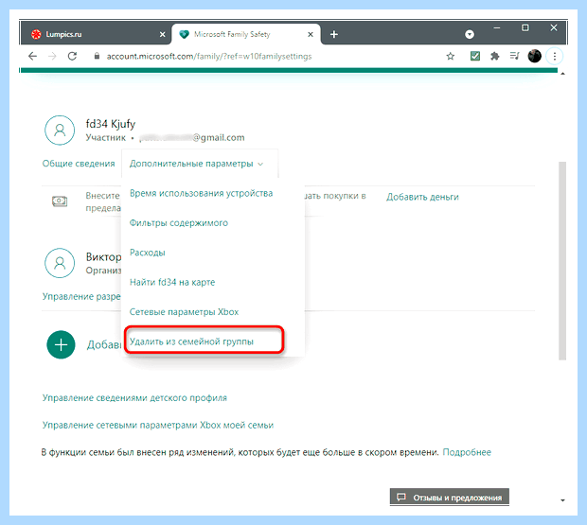
Task: Click the money banknote icon
Action: [60, 201]
